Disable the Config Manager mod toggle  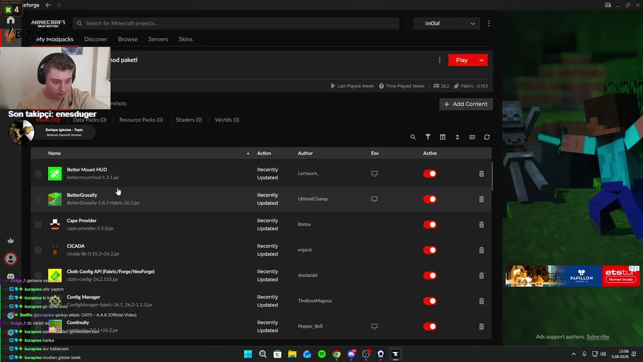[430, 301]
